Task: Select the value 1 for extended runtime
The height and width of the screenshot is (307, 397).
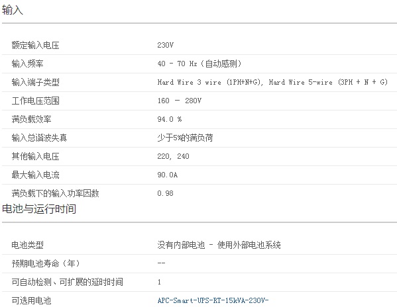Action: click(x=159, y=282)
